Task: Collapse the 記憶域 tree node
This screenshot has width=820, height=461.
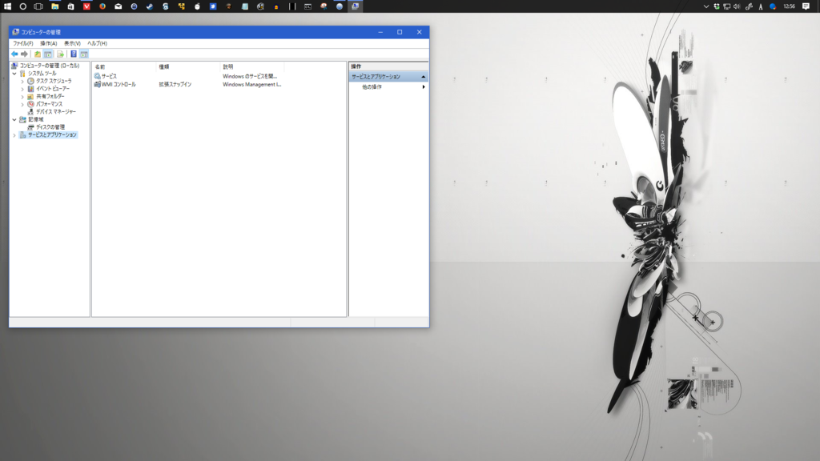Action: coord(14,120)
